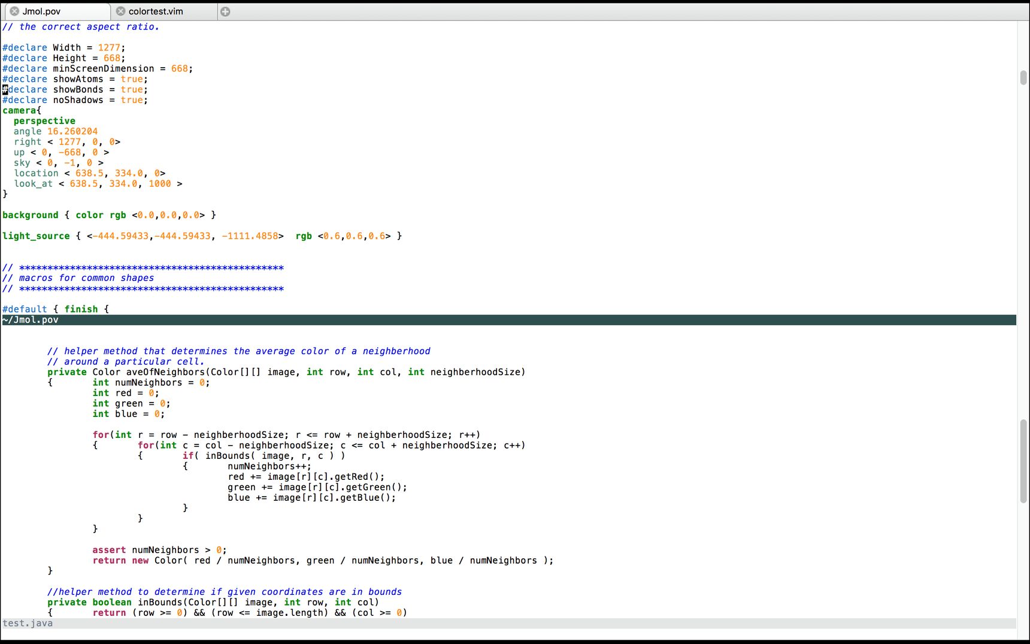1030x644 pixels.
Task: Click the 'aveOfNeighbors' method signature
Action: [x=286, y=372]
